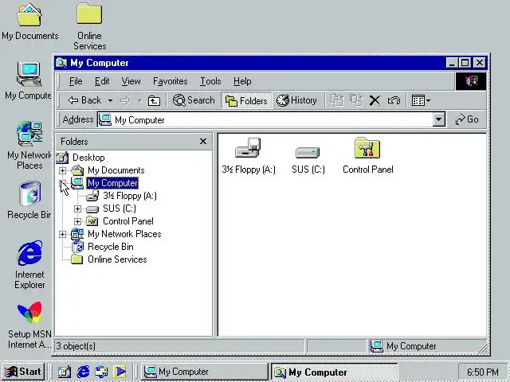Open the Edit menu
This screenshot has height=382, width=510.
coord(102,81)
